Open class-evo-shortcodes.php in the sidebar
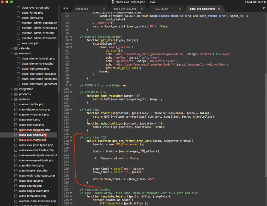 pos(36,150)
